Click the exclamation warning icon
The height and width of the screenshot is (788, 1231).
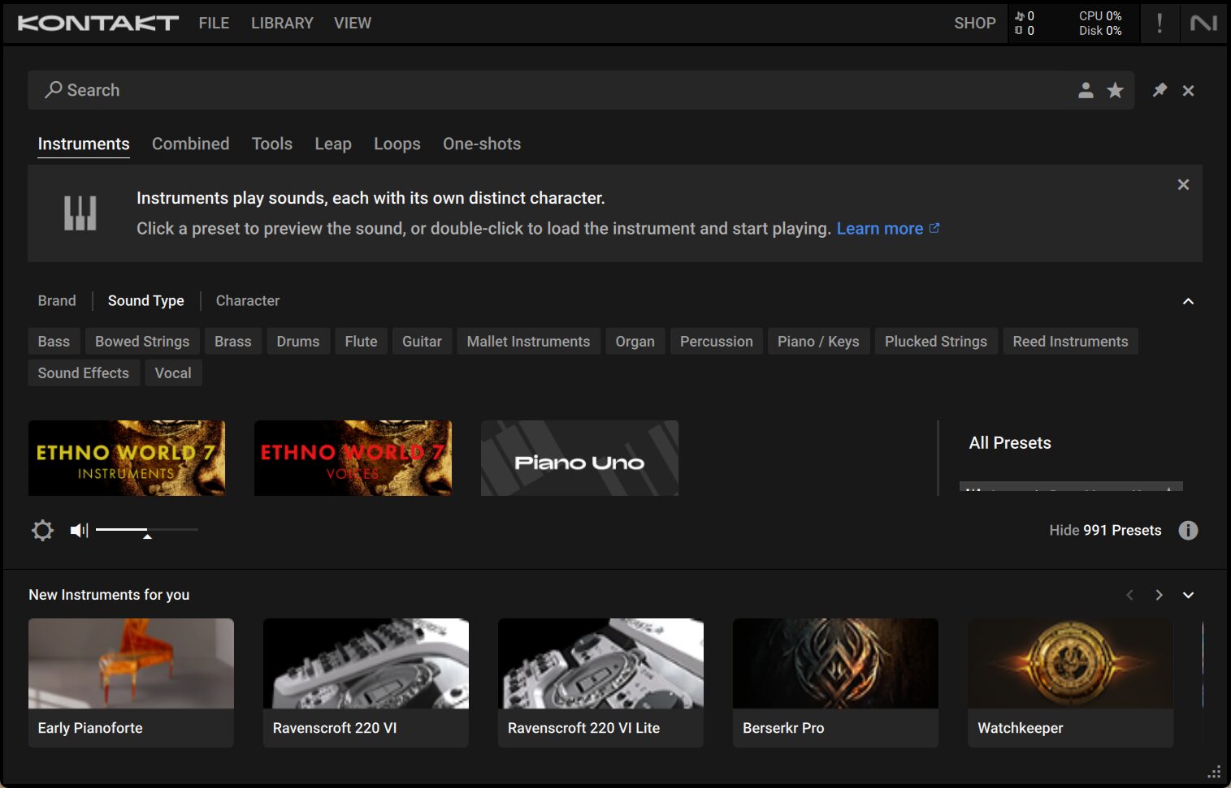click(1159, 23)
